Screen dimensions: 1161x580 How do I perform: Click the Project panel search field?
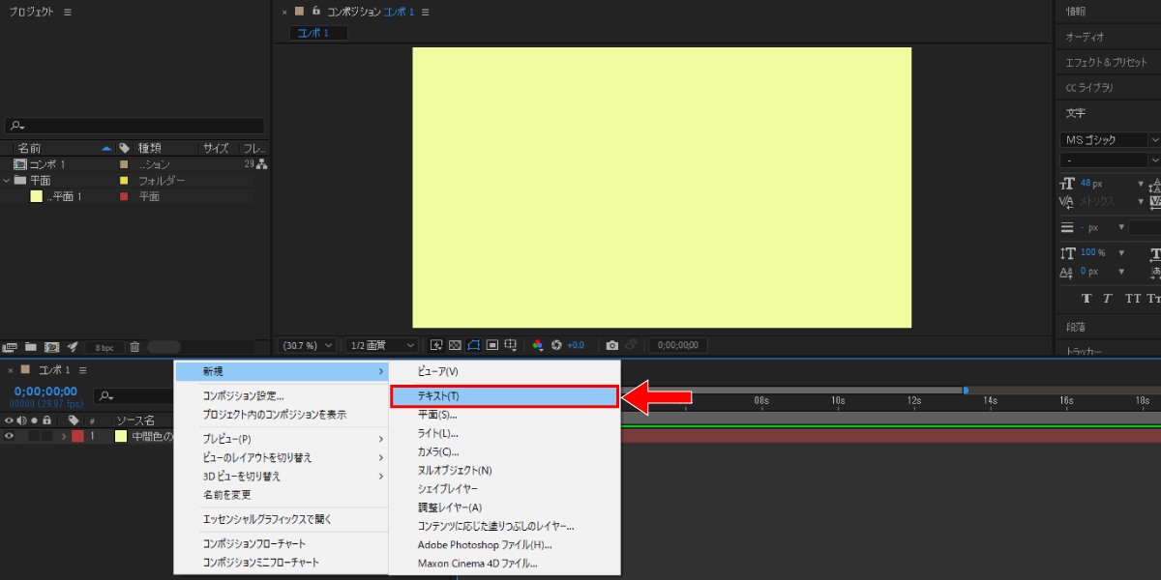pyautogui.click(x=134, y=126)
